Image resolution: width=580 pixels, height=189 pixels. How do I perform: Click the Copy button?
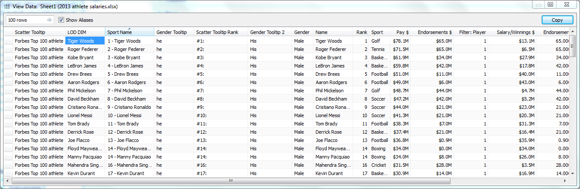tap(557, 20)
